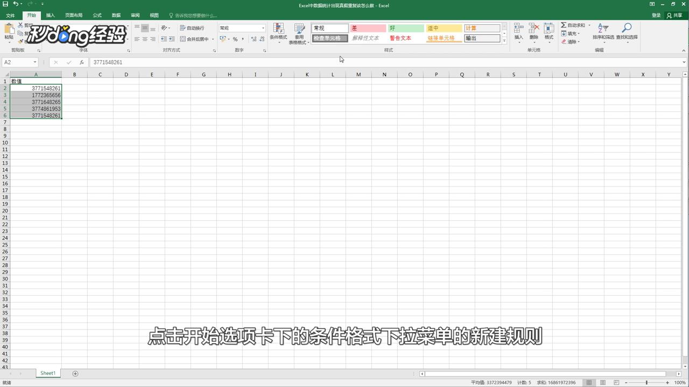
Task: Open the File (文件) tab
Action: 10,16
